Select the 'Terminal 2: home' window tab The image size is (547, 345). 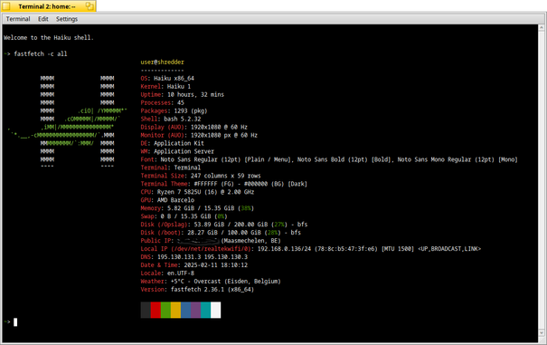tap(47, 6)
